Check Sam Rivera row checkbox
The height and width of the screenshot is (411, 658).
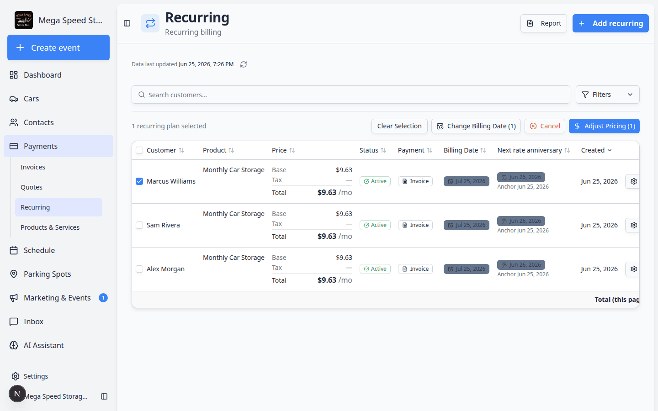point(139,225)
